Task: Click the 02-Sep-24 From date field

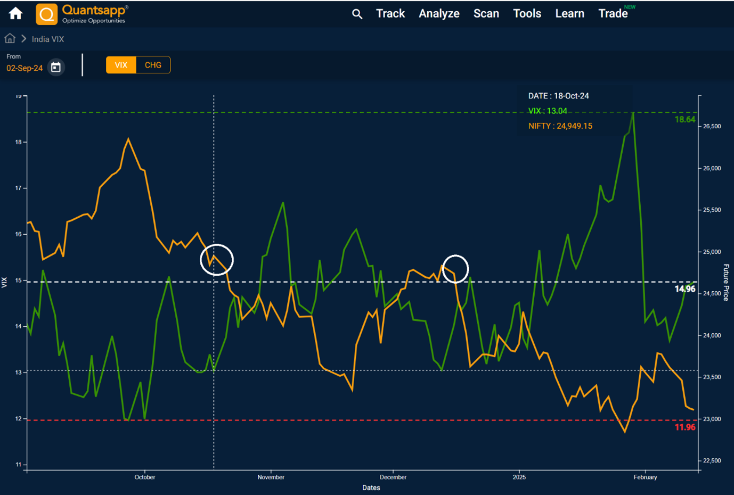Action: point(25,68)
